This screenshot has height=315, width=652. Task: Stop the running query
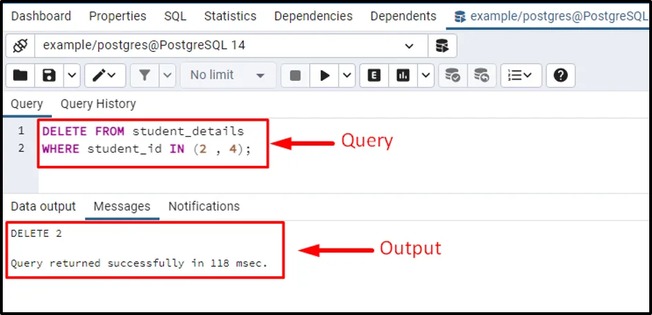point(295,75)
